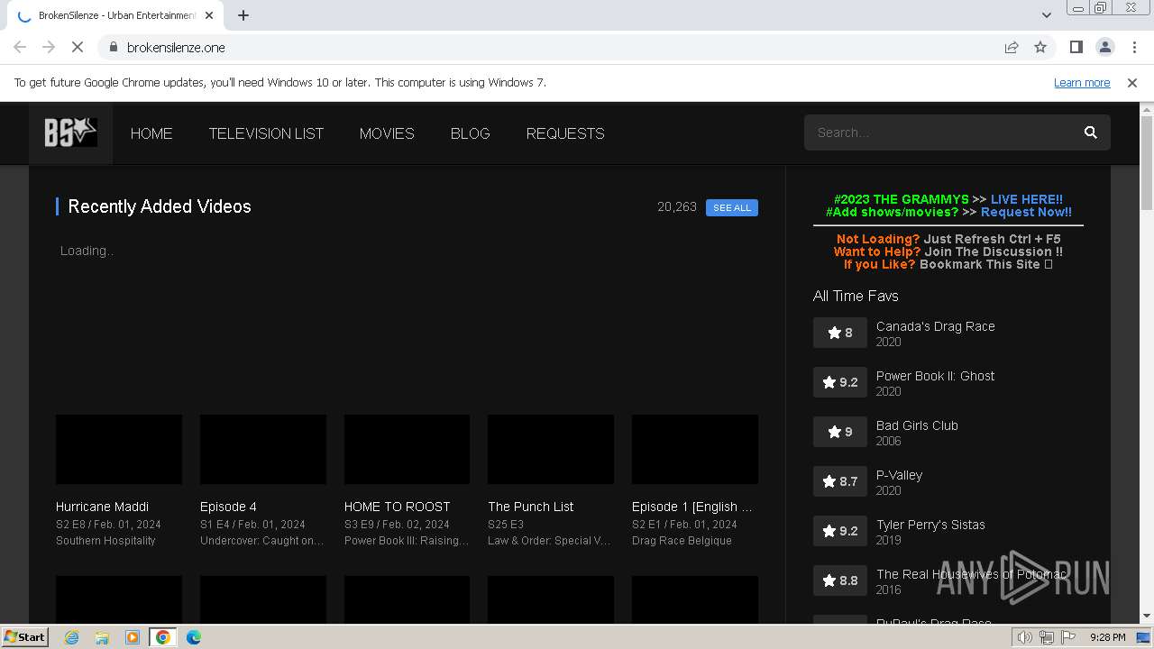This screenshot has width=1154, height=649.
Task: Share this page icon in address bar
Action: pos(1012,47)
